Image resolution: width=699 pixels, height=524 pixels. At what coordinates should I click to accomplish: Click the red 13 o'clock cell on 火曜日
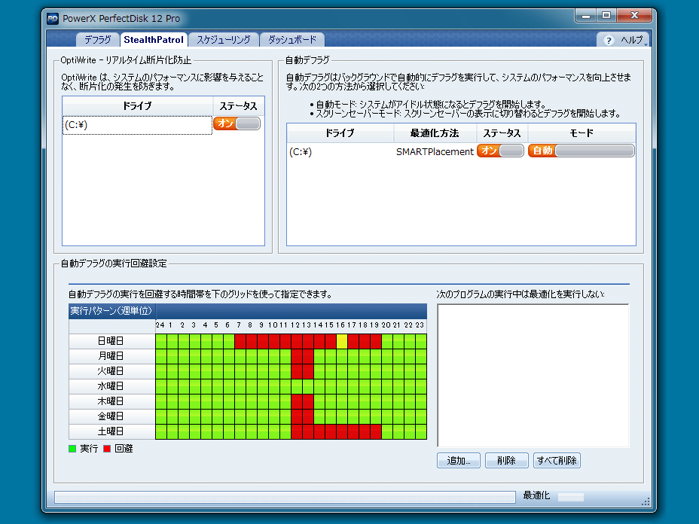(308, 372)
